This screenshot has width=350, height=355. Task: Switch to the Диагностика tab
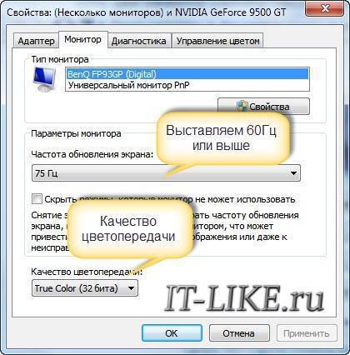pos(139,41)
